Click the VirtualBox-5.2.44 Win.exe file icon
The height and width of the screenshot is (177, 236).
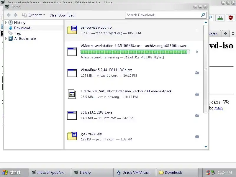[72, 73]
